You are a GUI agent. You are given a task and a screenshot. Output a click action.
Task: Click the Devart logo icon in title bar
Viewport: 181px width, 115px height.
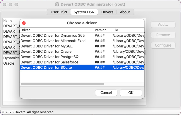[x=57, y=4]
